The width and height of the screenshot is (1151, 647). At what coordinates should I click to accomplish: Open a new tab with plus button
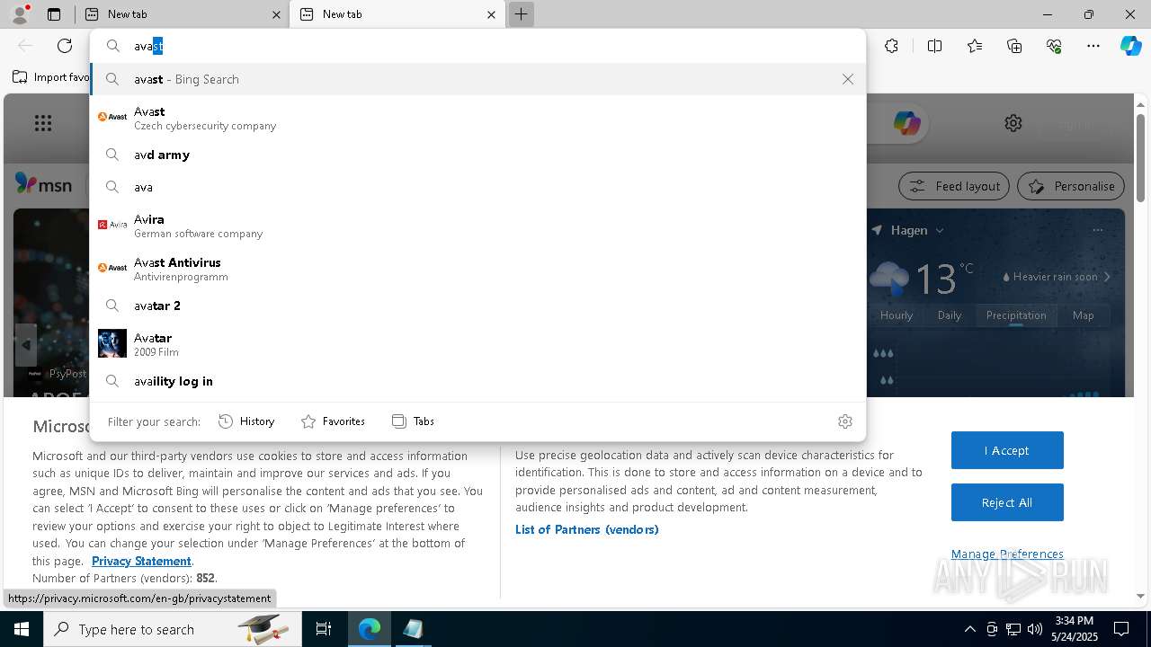(x=521, y=14)
